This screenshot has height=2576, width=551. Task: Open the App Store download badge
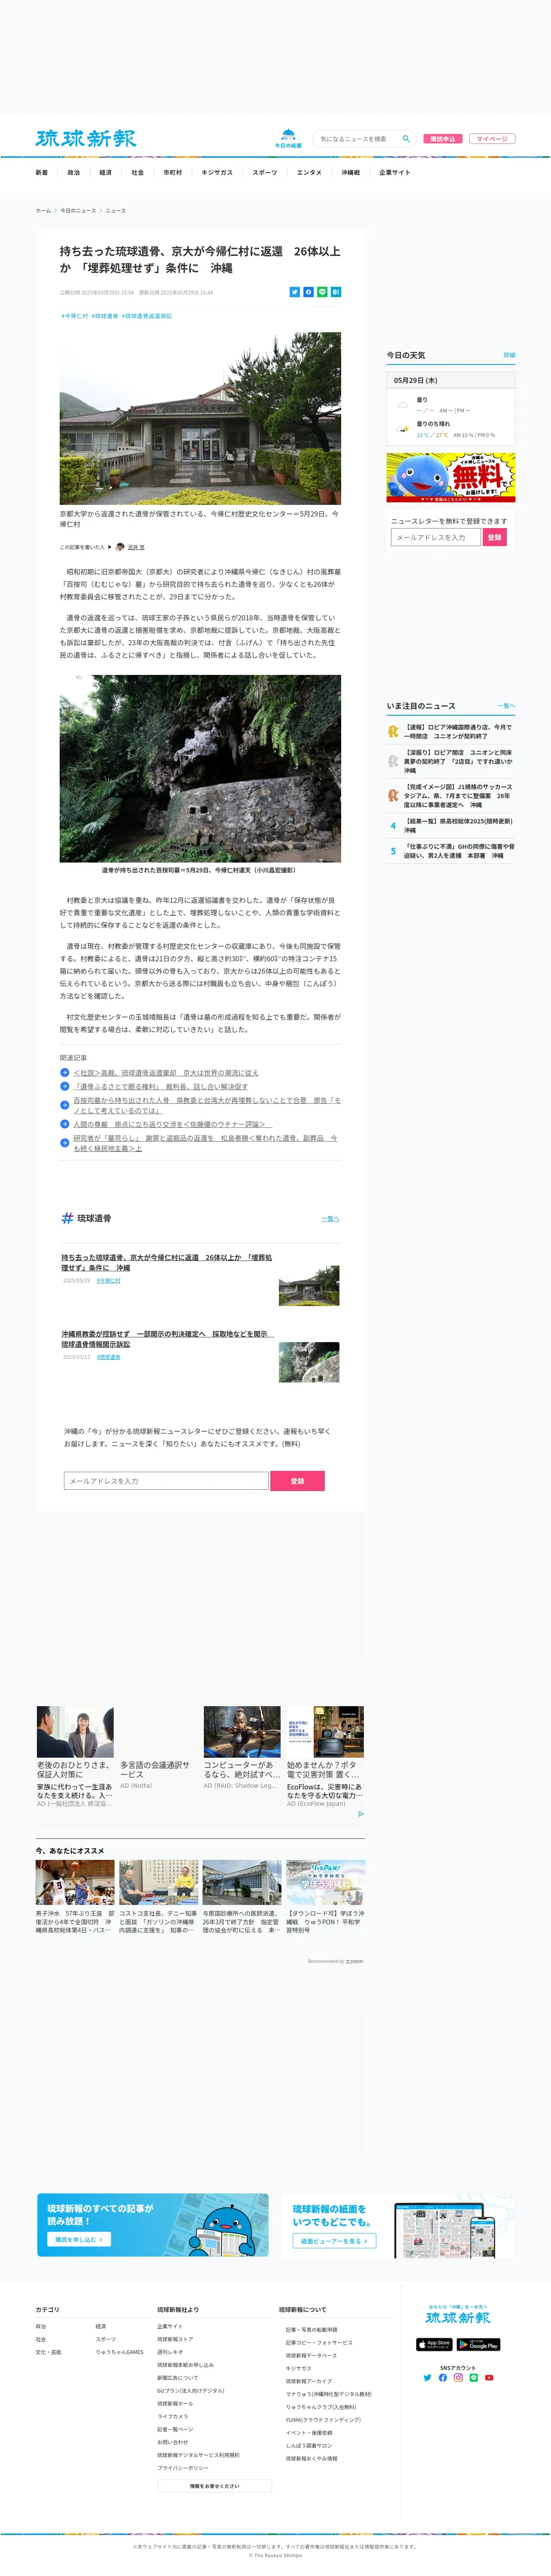click(434, 2344)
